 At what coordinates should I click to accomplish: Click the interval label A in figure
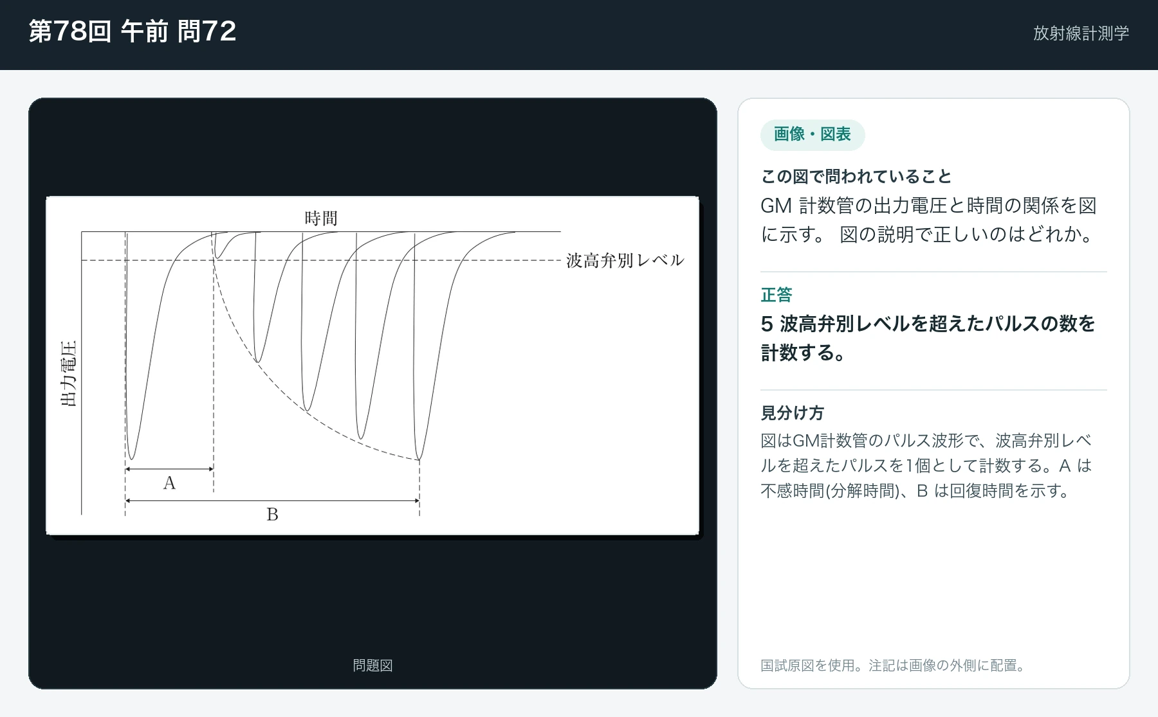[x=169, y=483]
